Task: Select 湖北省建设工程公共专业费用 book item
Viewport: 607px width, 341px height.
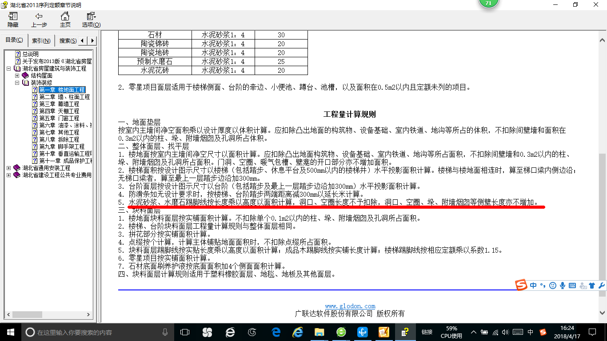Action: click(x=57, y=175)
